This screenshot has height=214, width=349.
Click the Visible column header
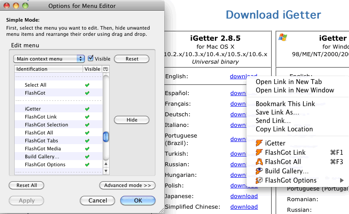93,69
